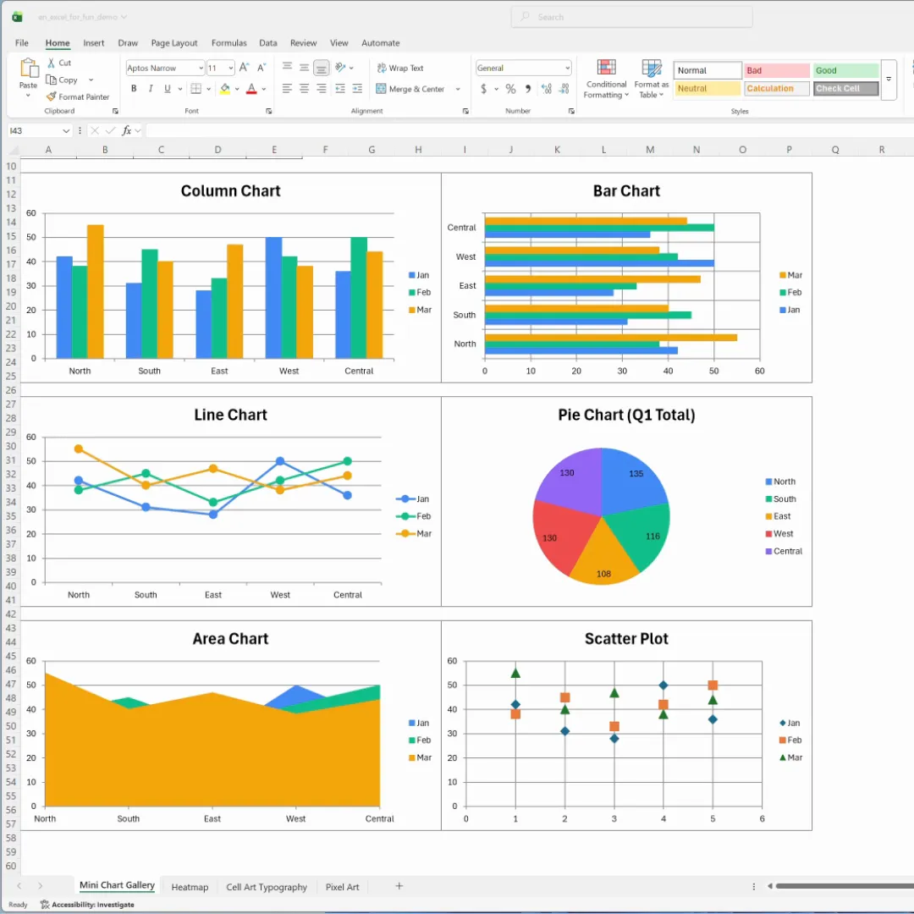The width and height of the screenshot is (914, 914).
Task: Toggle Wrap Text on selected cells
Action: [x=399, y=68]
